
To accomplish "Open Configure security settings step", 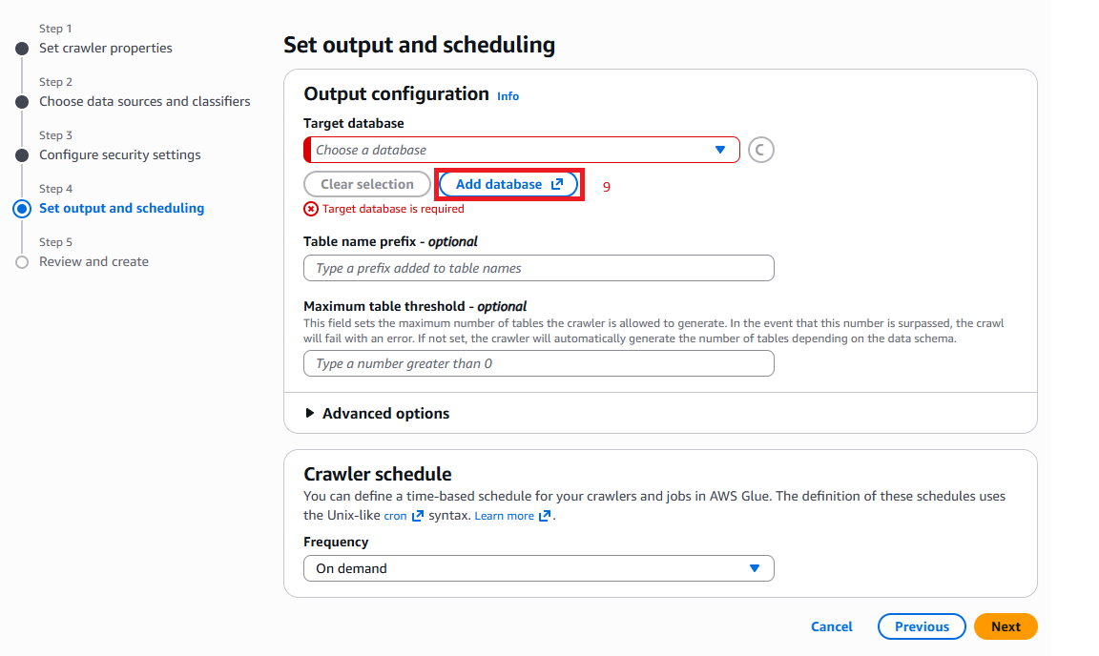I will tap(120, 154).
